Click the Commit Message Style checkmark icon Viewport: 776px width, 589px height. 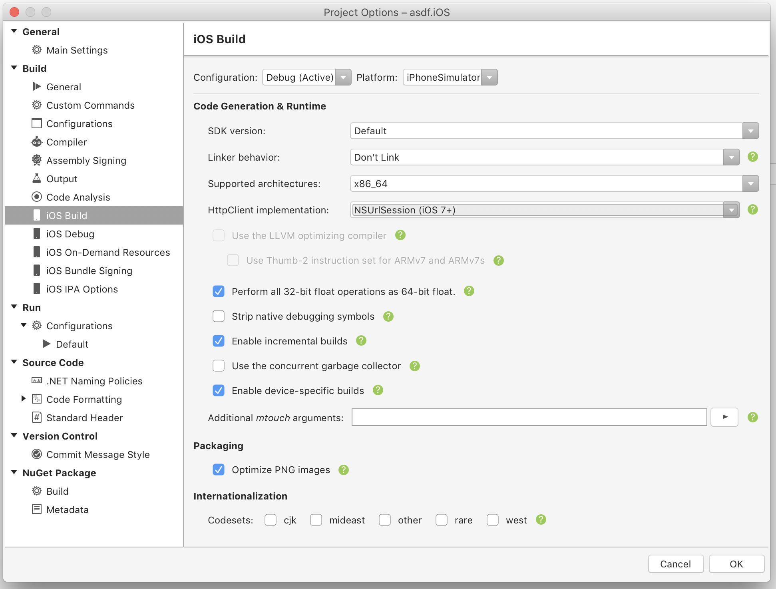[37, 454]
